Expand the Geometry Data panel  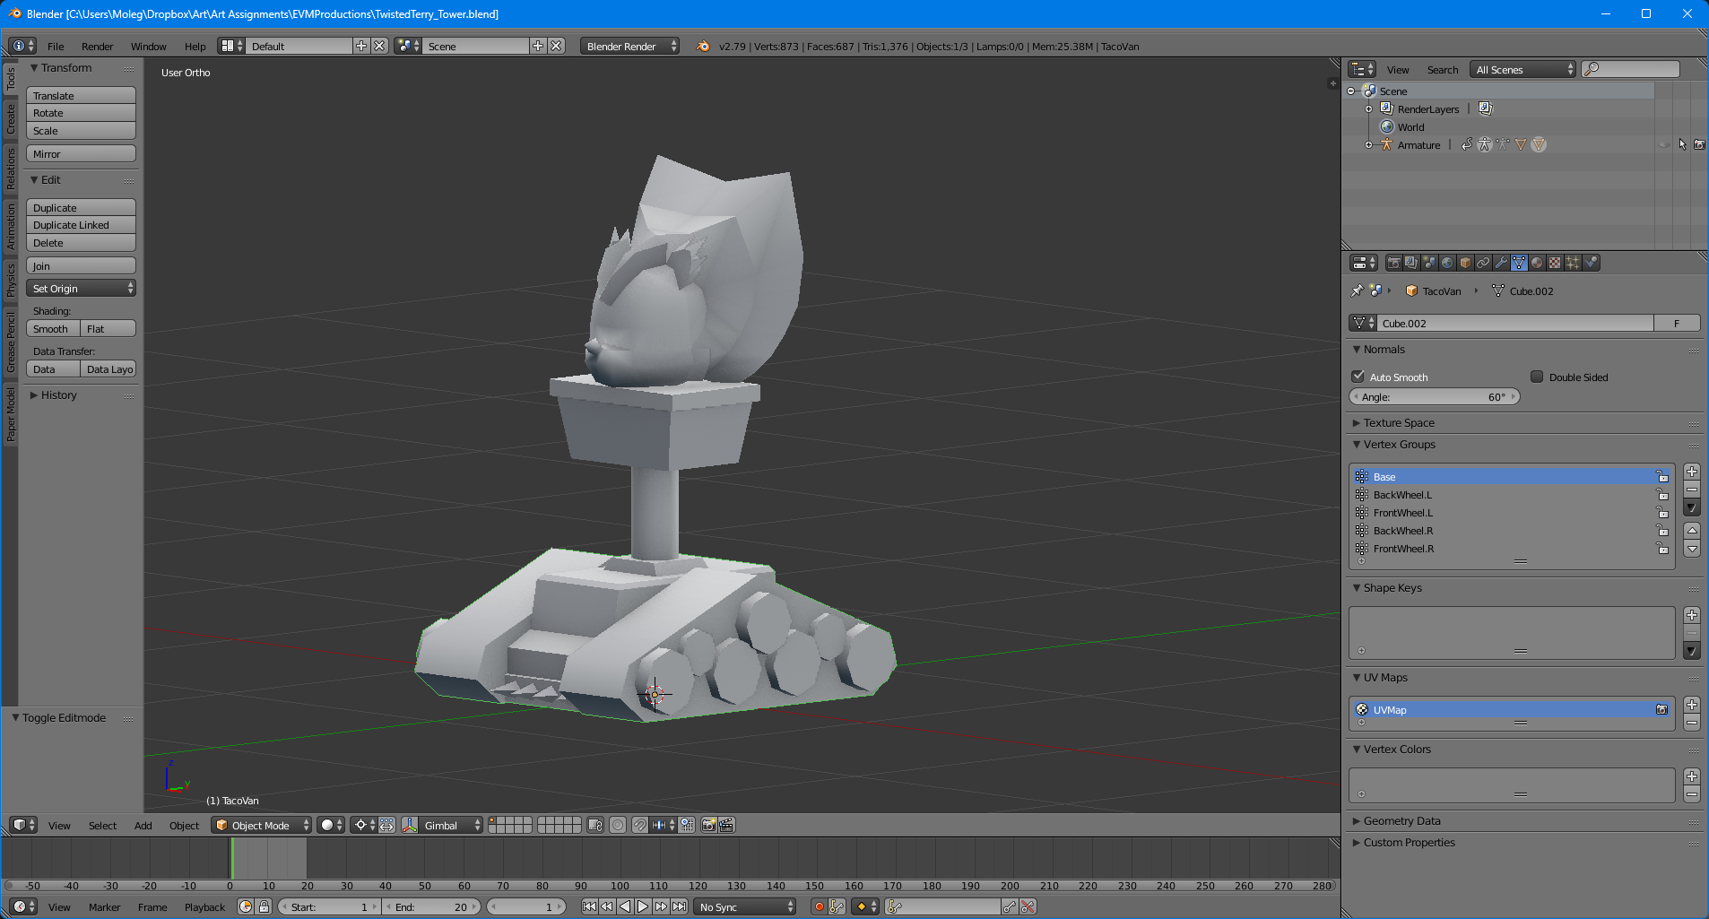tap(1401, 820)
